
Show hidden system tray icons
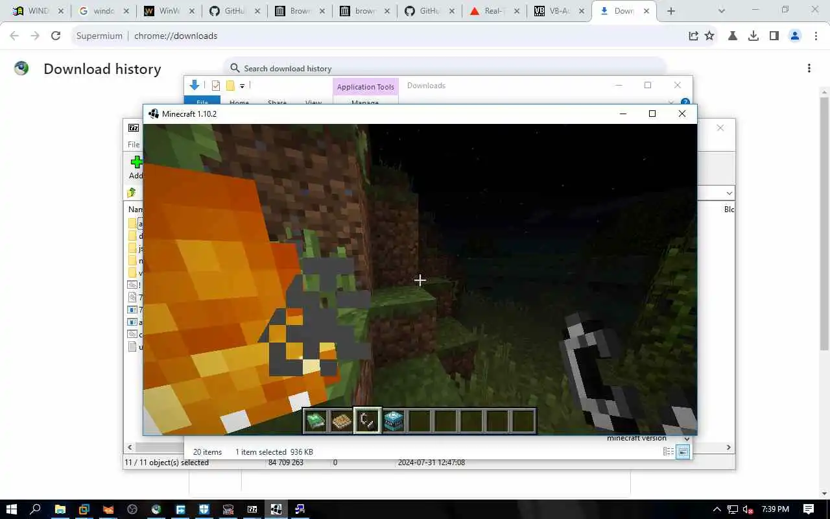[717, 509]
